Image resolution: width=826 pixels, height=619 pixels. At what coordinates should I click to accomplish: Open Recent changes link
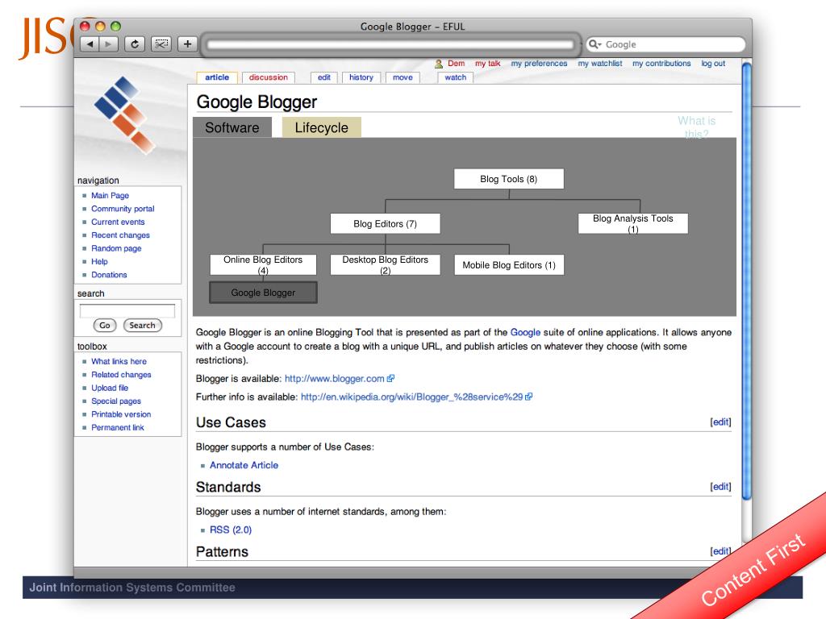pos(121,235)
